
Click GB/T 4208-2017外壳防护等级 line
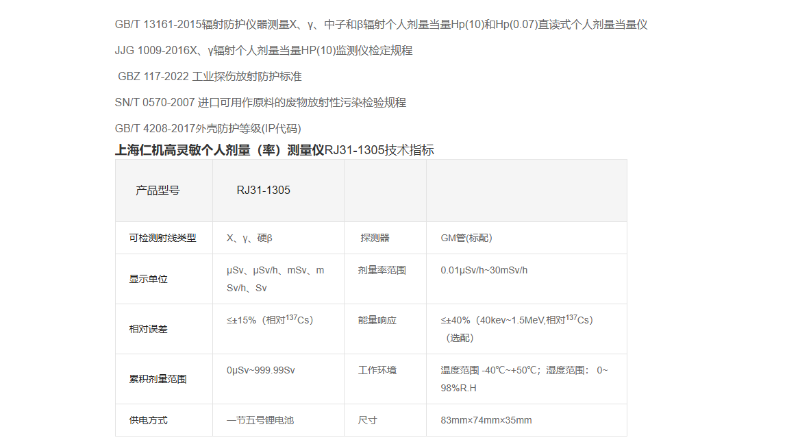pyautogui.click(x=208, y=129)
